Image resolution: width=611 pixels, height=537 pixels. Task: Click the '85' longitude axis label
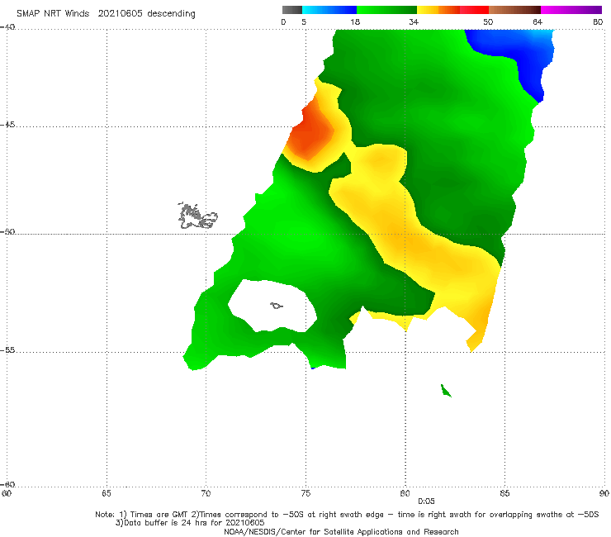(504, 493)
